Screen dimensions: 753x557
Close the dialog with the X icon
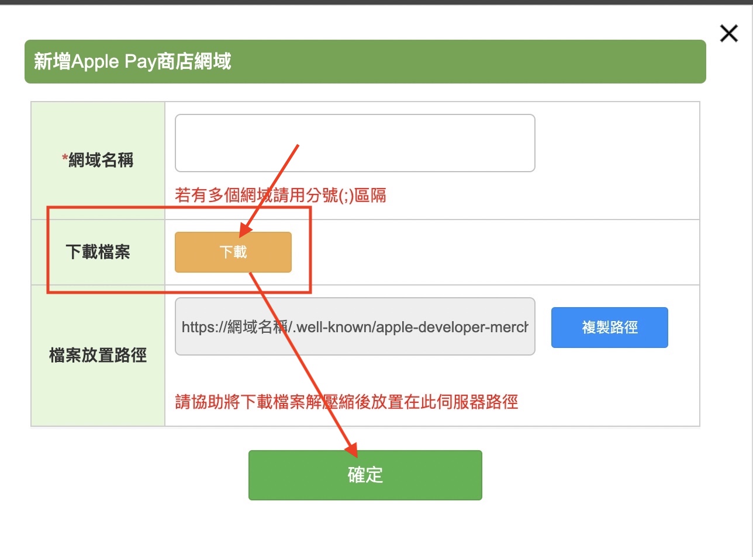[729, 33]
